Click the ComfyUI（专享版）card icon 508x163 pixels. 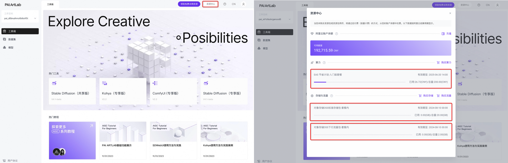tap(155, 83)
